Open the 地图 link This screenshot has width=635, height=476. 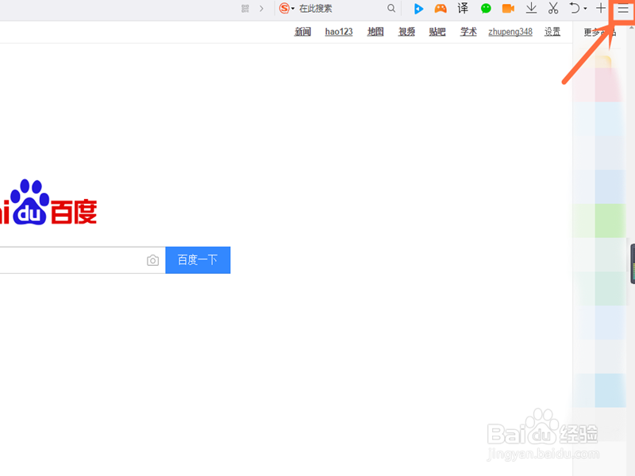(375, 32)
